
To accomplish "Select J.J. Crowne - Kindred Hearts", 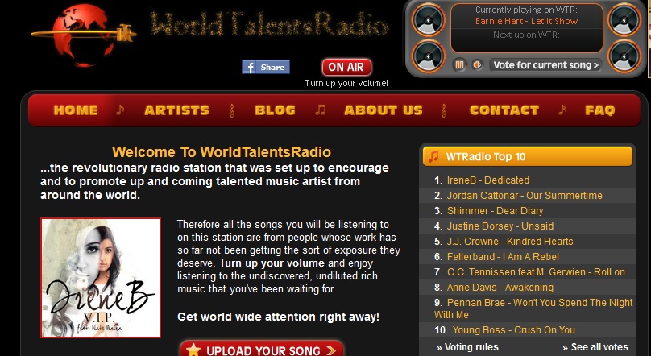I will 510,242.
